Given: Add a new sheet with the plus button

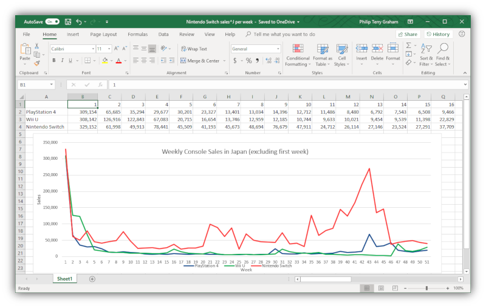Looking at the screenshot, I should [92, 279].
